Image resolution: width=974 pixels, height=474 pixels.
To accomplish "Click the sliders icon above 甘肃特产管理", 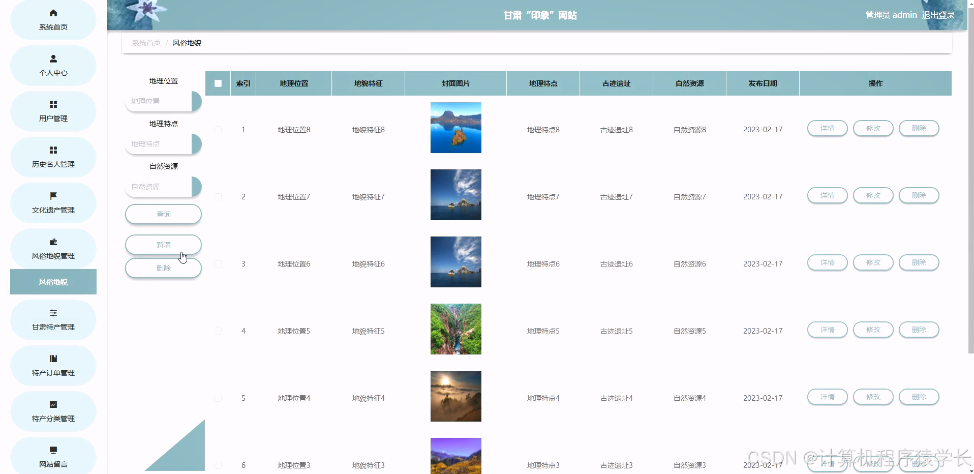I will click(53, 313).
